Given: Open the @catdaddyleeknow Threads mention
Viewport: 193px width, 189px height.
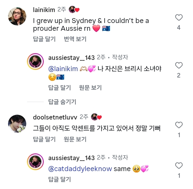Looking at the screenshot, I should click(80, 169).
